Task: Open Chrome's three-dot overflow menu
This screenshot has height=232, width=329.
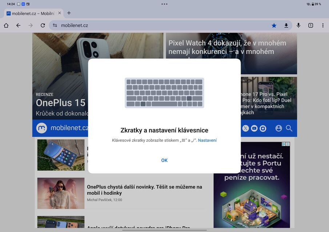Action: tap(323, 25)
